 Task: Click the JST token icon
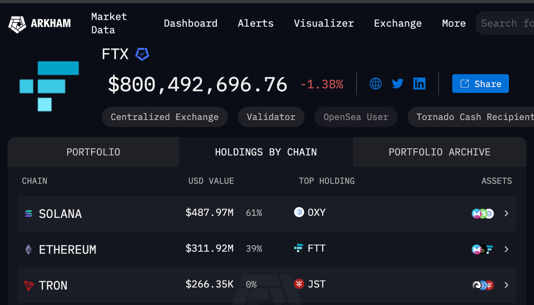[x=299, y=284]
